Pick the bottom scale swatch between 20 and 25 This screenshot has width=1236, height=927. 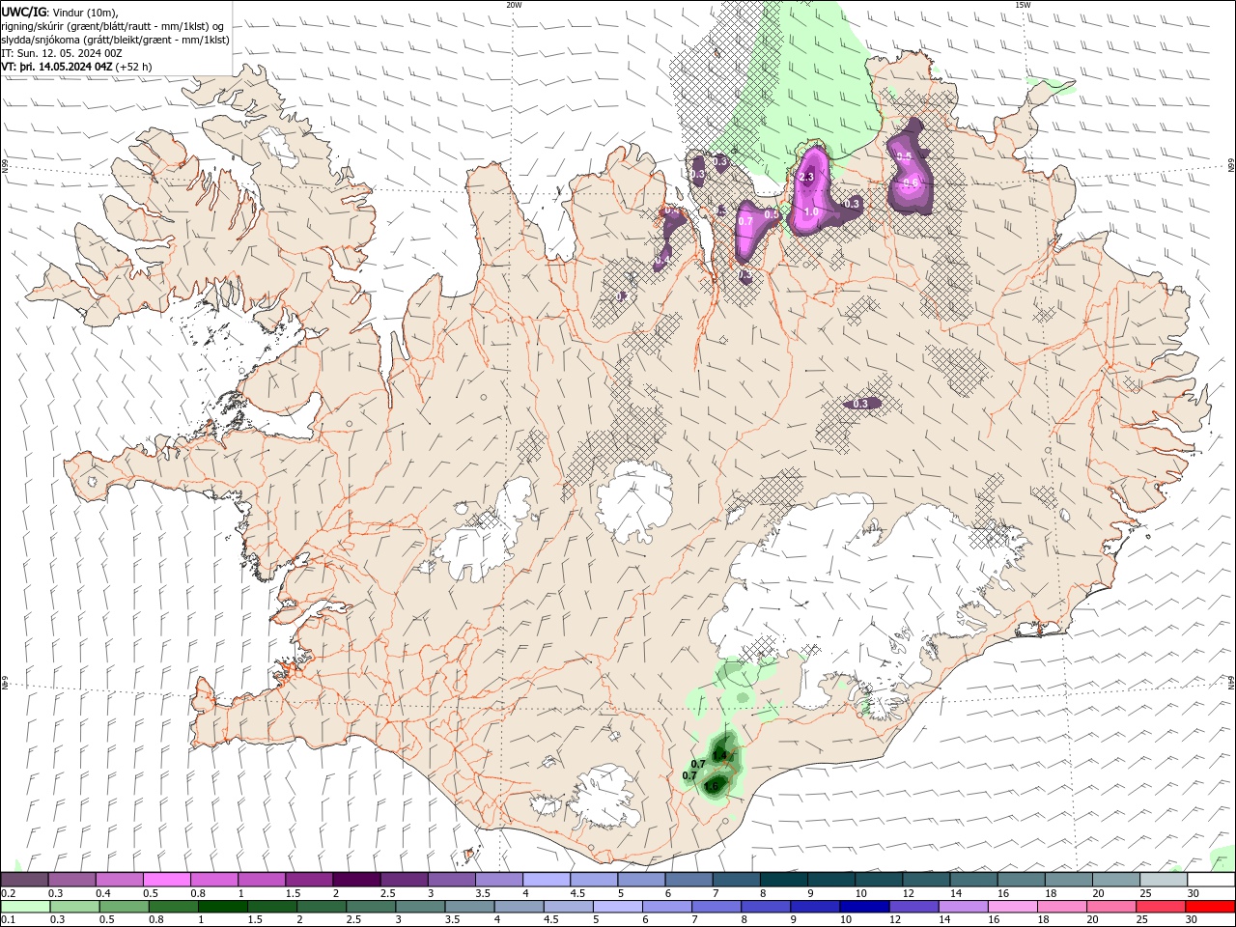point(1111,907)
